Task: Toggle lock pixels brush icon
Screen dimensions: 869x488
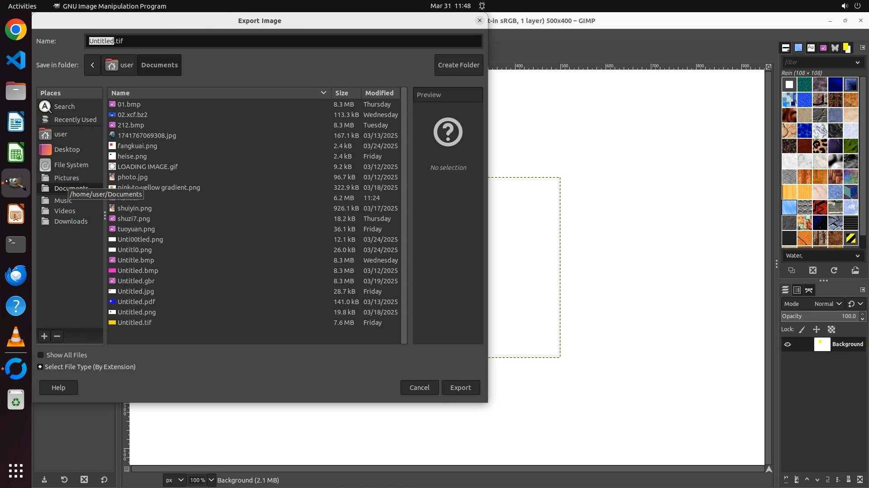Action: (x=802, y=330)
